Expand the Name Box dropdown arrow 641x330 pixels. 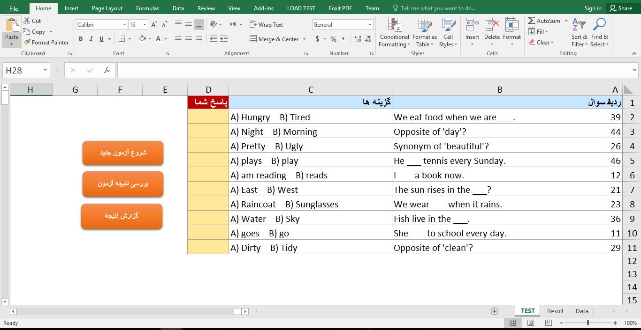click(x=45, y=70)
